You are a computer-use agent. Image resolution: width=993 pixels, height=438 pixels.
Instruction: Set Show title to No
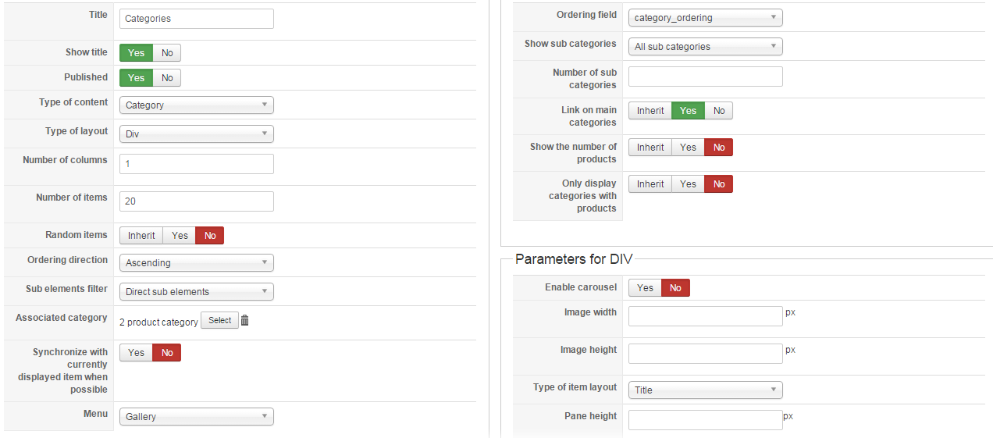coord(167,53)
